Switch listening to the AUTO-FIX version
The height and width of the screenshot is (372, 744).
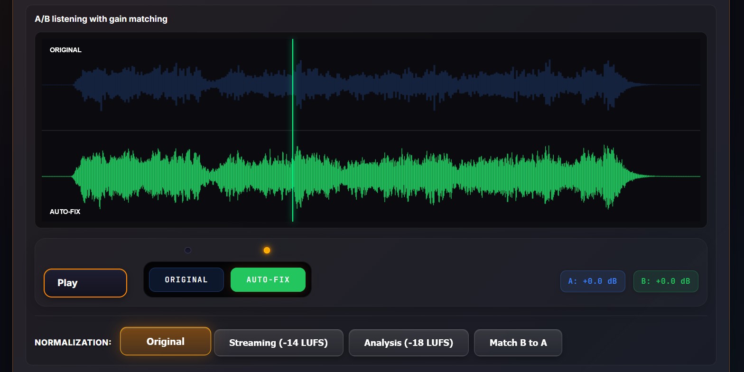pos(268,279)
